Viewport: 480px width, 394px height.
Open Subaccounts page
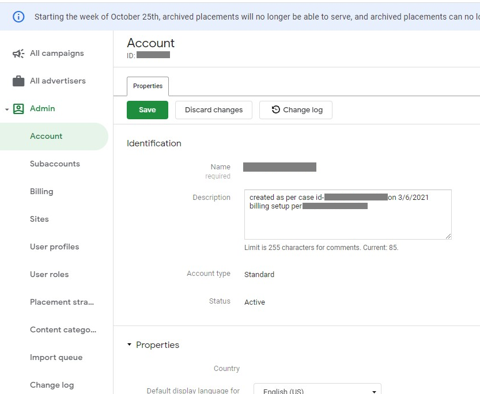[x=55, y=164]
